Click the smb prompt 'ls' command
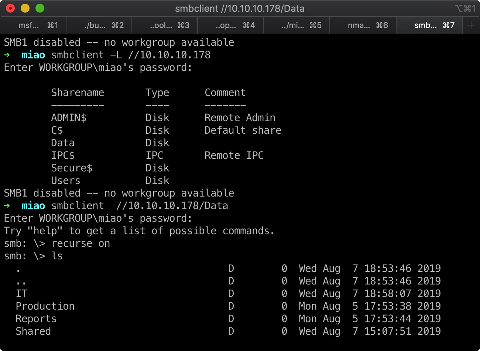 57,256
